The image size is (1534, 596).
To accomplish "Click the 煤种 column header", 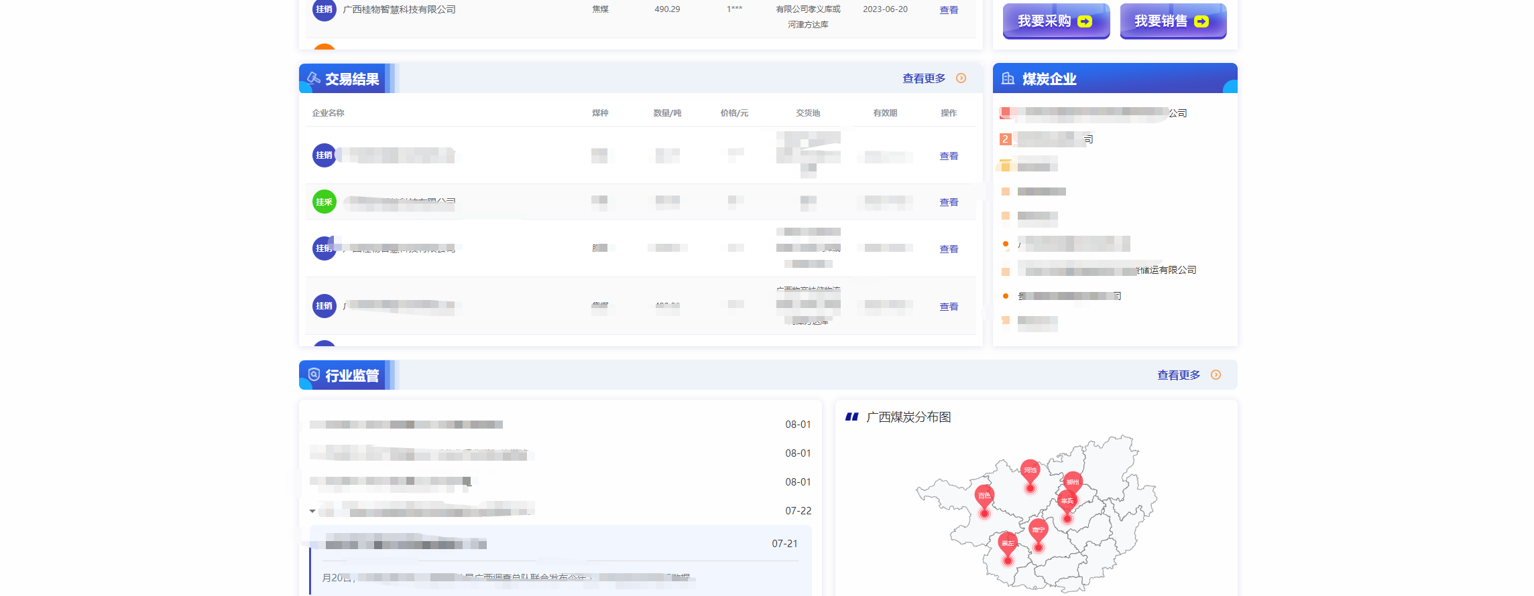I will point(600,113).
